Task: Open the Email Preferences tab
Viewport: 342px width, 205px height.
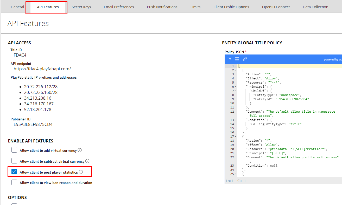Action: (119, 7)
